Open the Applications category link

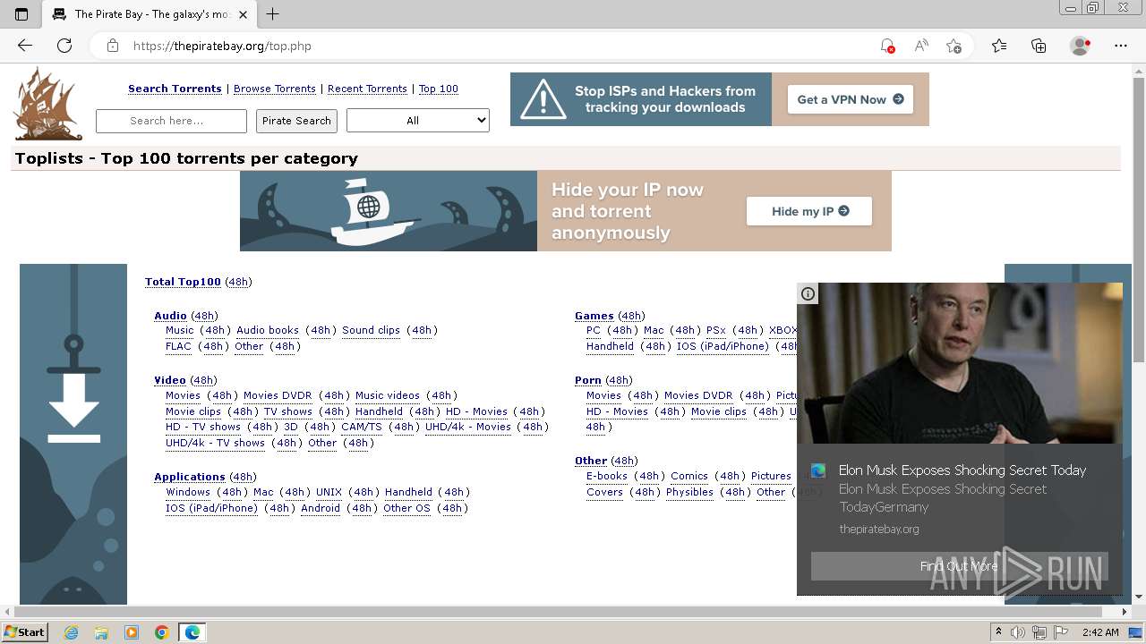pyautogui.click(x=190, y=477)
